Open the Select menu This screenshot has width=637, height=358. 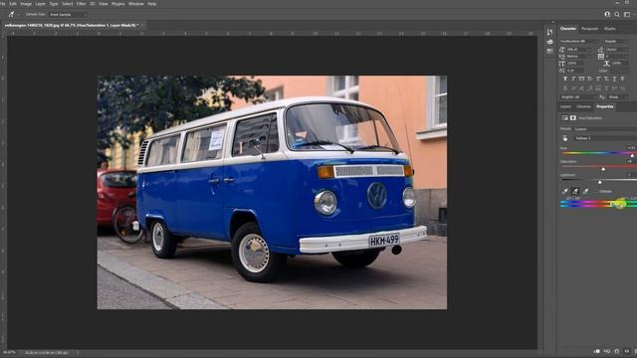pyautogui.click(x=67, y=4)
